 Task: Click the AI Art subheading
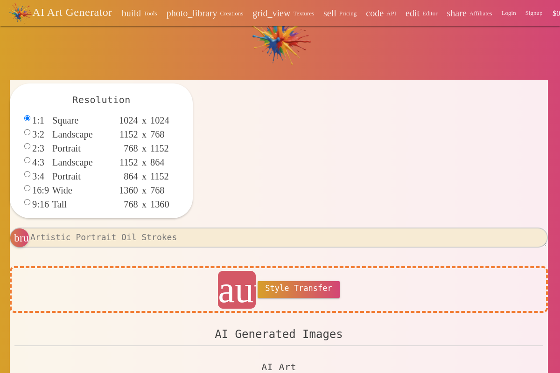279,367
